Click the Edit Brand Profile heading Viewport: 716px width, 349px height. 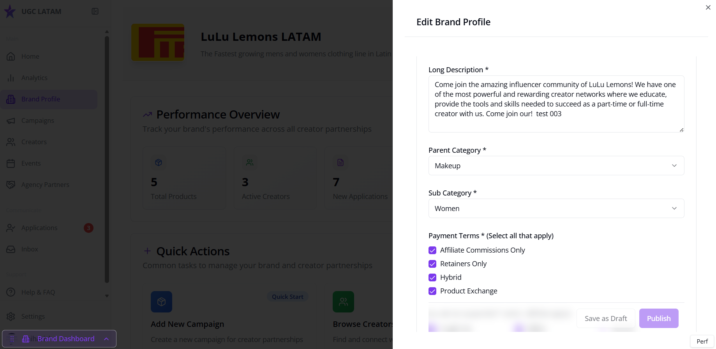pos(453,22)
